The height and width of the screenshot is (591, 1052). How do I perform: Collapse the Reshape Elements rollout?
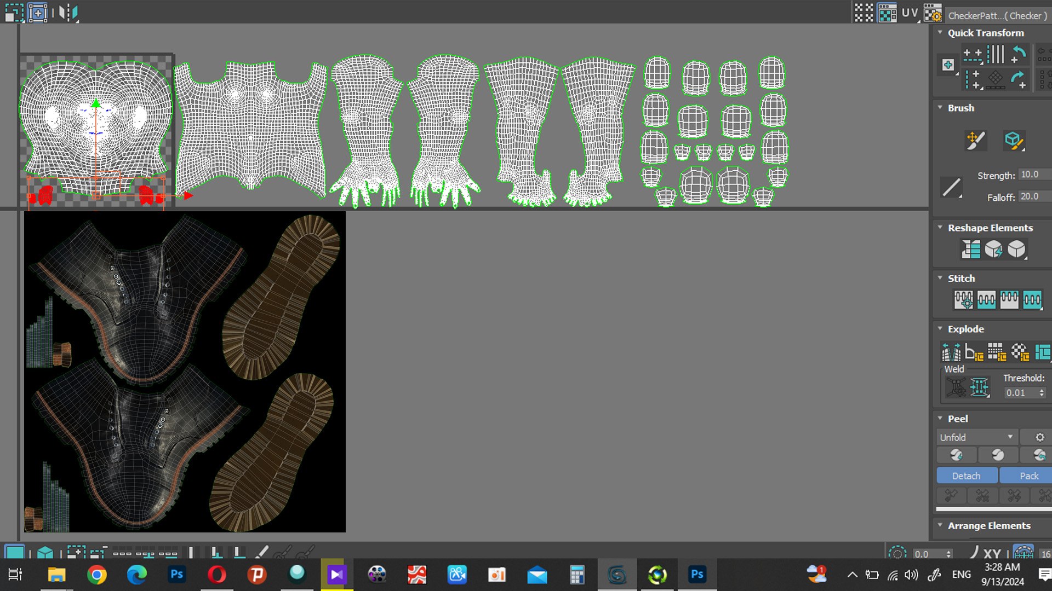click(940, 227)
